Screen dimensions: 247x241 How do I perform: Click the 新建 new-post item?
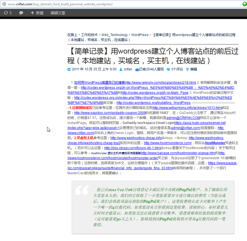pos(37,13)
